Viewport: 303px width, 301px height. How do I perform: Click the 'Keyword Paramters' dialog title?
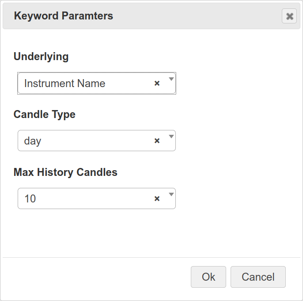[64, 16]
